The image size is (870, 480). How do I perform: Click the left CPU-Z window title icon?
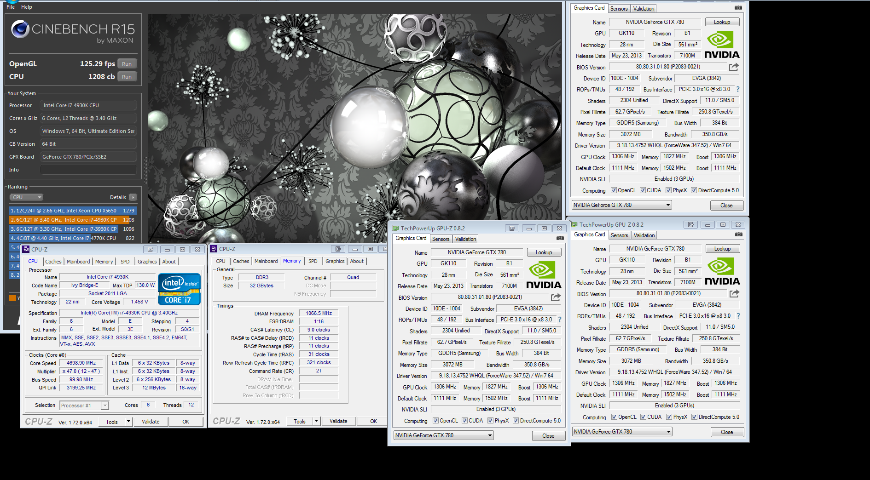coord(26,249)
